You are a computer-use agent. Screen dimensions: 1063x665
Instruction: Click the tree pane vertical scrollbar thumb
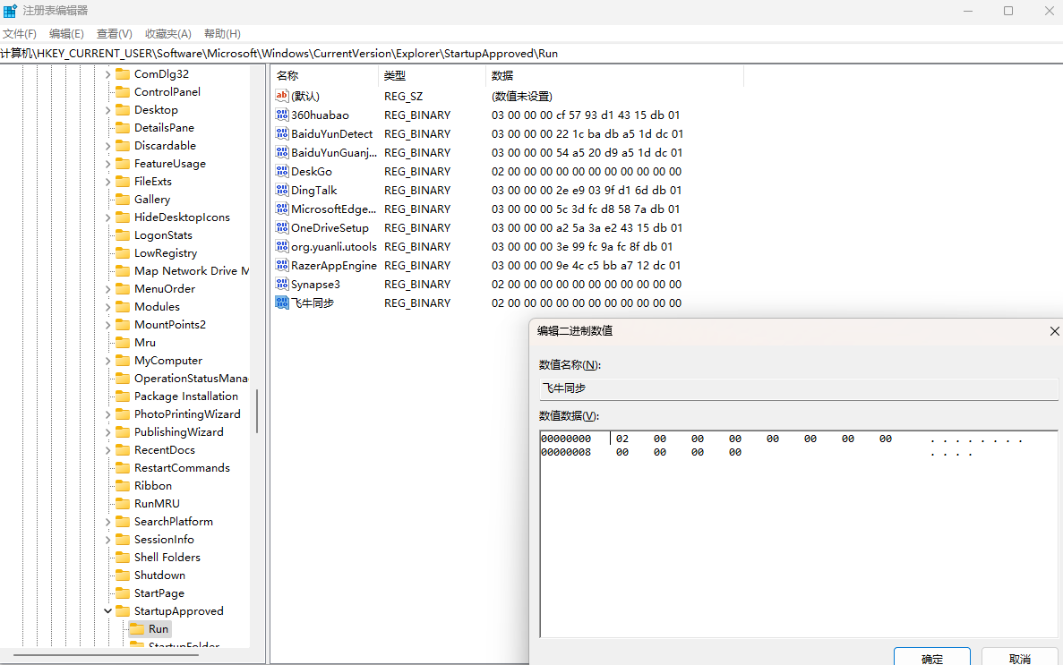257,412
